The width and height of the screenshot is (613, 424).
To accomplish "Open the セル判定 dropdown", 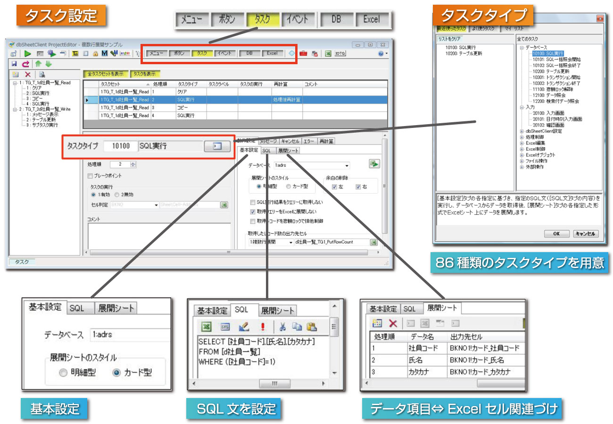I will click(x=156, y=205).
